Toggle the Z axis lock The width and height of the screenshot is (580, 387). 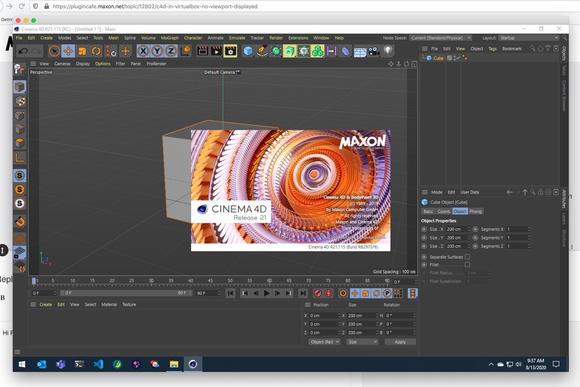click(x=171, y=51)
